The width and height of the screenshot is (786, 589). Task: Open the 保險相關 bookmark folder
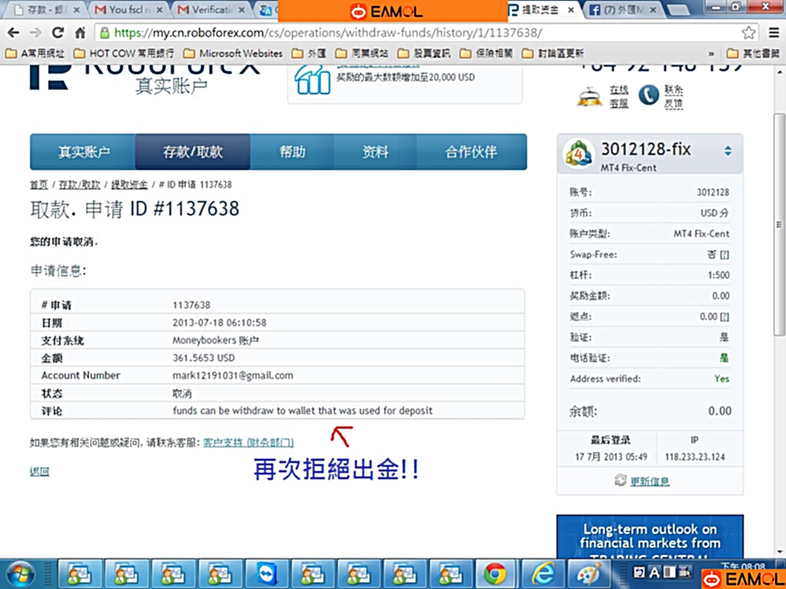click(x=486, y=53)
